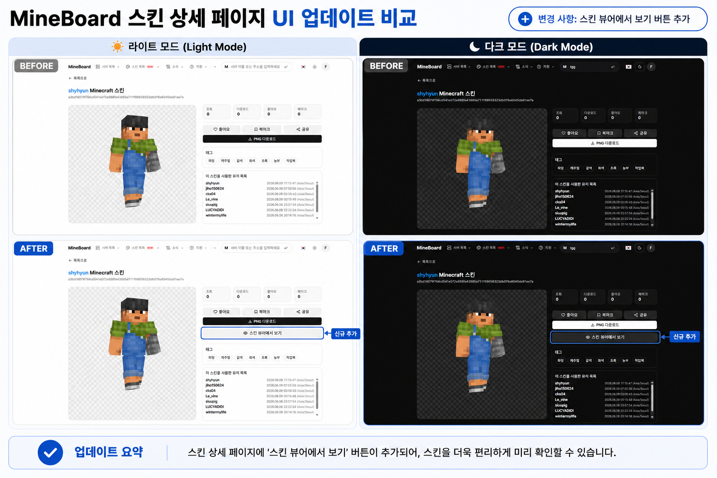Expand 스킨 목록 dropdown in light BEFORE panel
The width and height of the screenshot is (717, 478).
[158, 67]
